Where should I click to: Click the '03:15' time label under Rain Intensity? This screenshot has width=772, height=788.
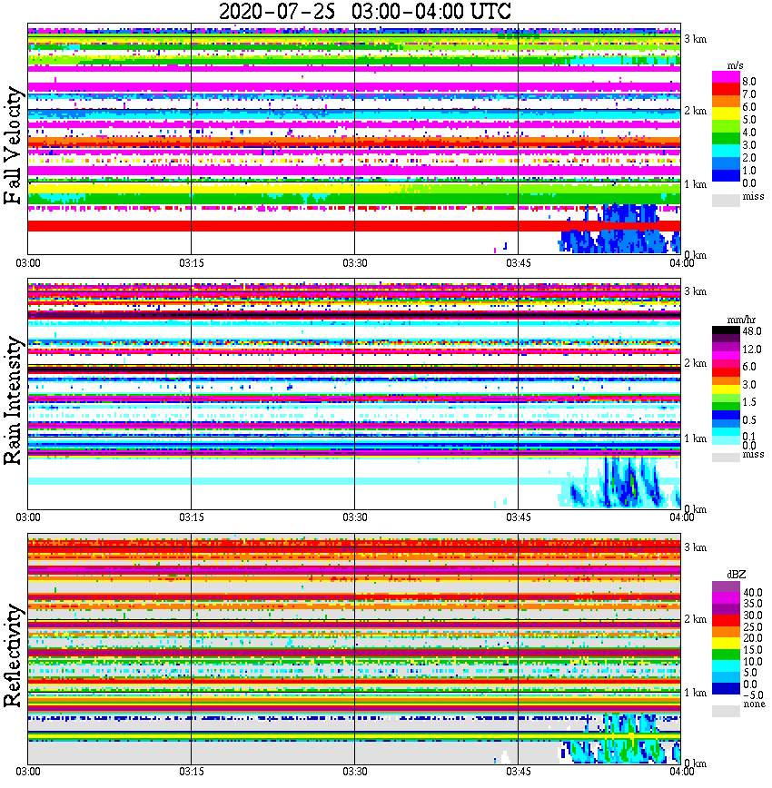(191, 517)
